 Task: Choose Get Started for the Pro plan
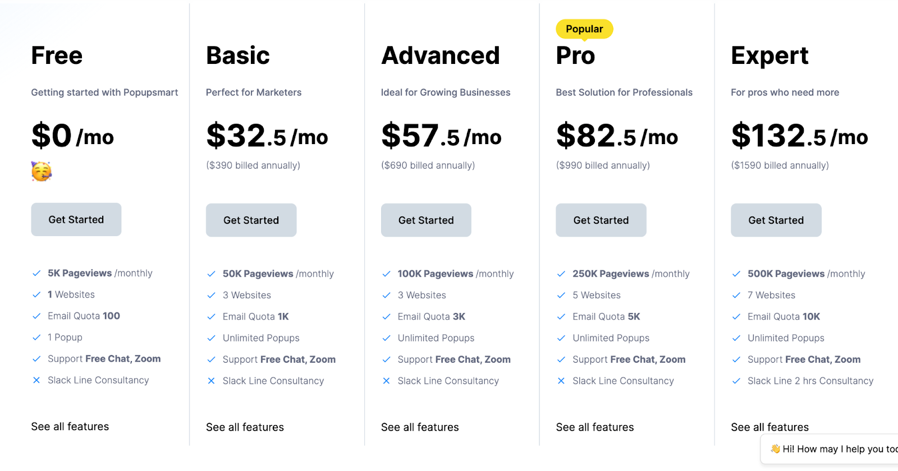click(x=601, y=220)
